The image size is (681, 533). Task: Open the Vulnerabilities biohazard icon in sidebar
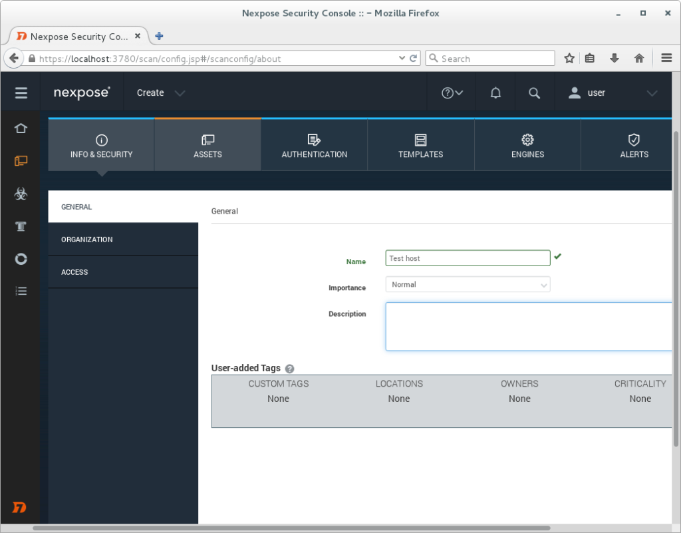(20, 194)
